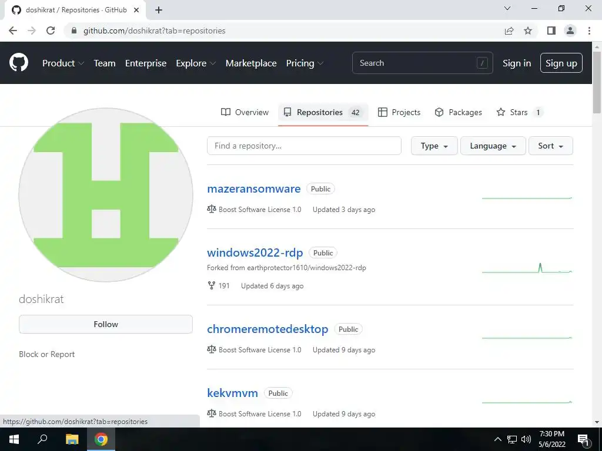
Task: Open Chrome profile avatar icon
Action: pos(570,31)
